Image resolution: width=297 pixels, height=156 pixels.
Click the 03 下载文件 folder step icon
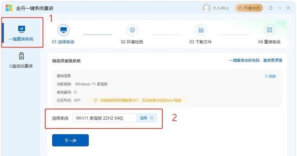point(201,30)
